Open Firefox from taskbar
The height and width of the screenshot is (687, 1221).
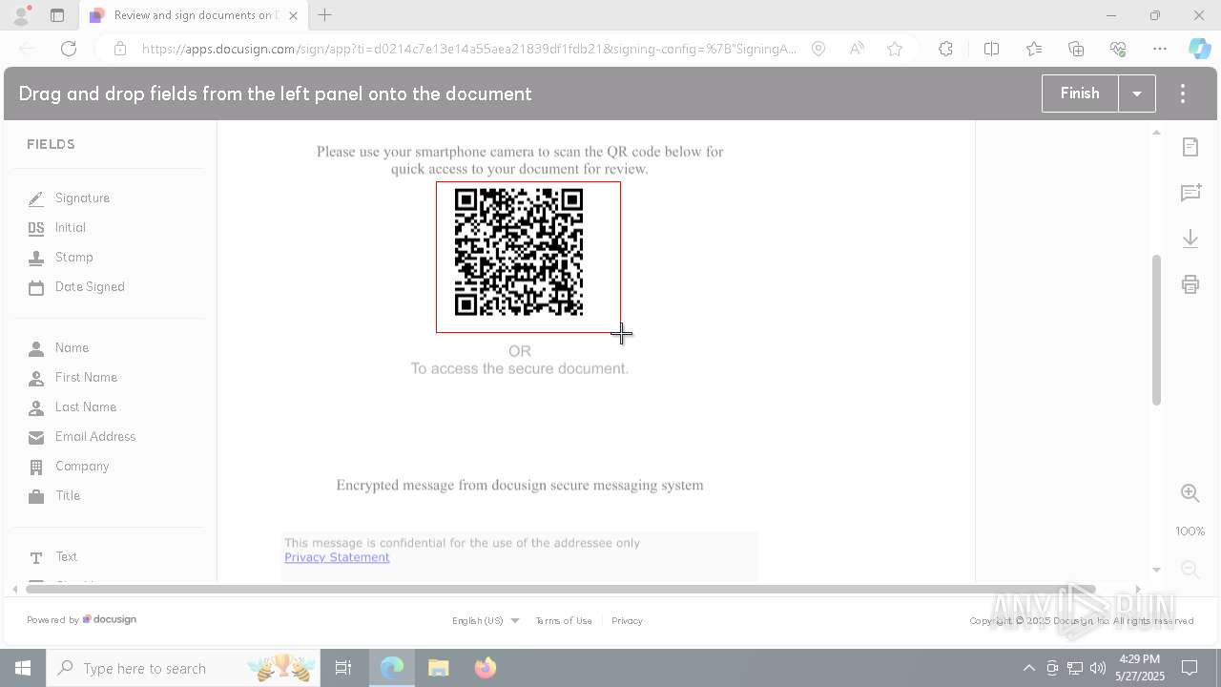click(485, 668)
